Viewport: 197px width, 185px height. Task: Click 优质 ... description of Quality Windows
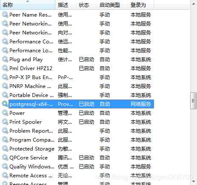(66, 167)
